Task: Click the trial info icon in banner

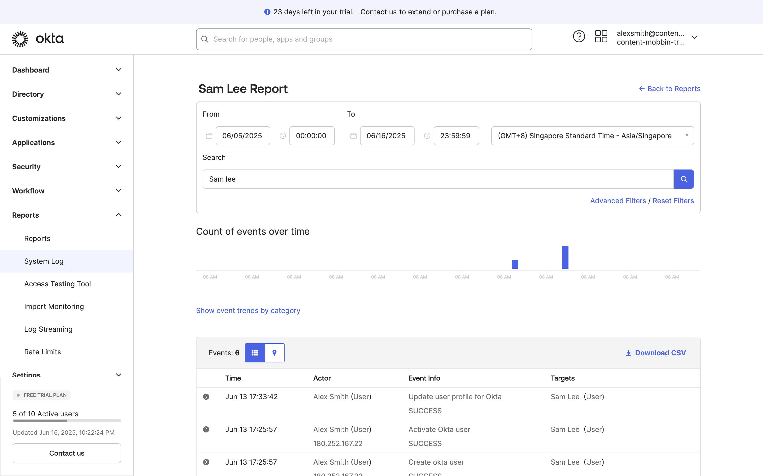Action: 267,12
